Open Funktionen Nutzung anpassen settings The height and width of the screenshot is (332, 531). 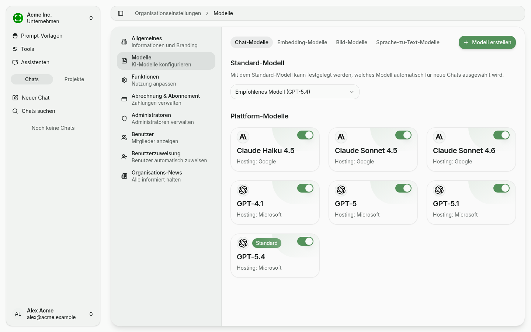point(166,80)
